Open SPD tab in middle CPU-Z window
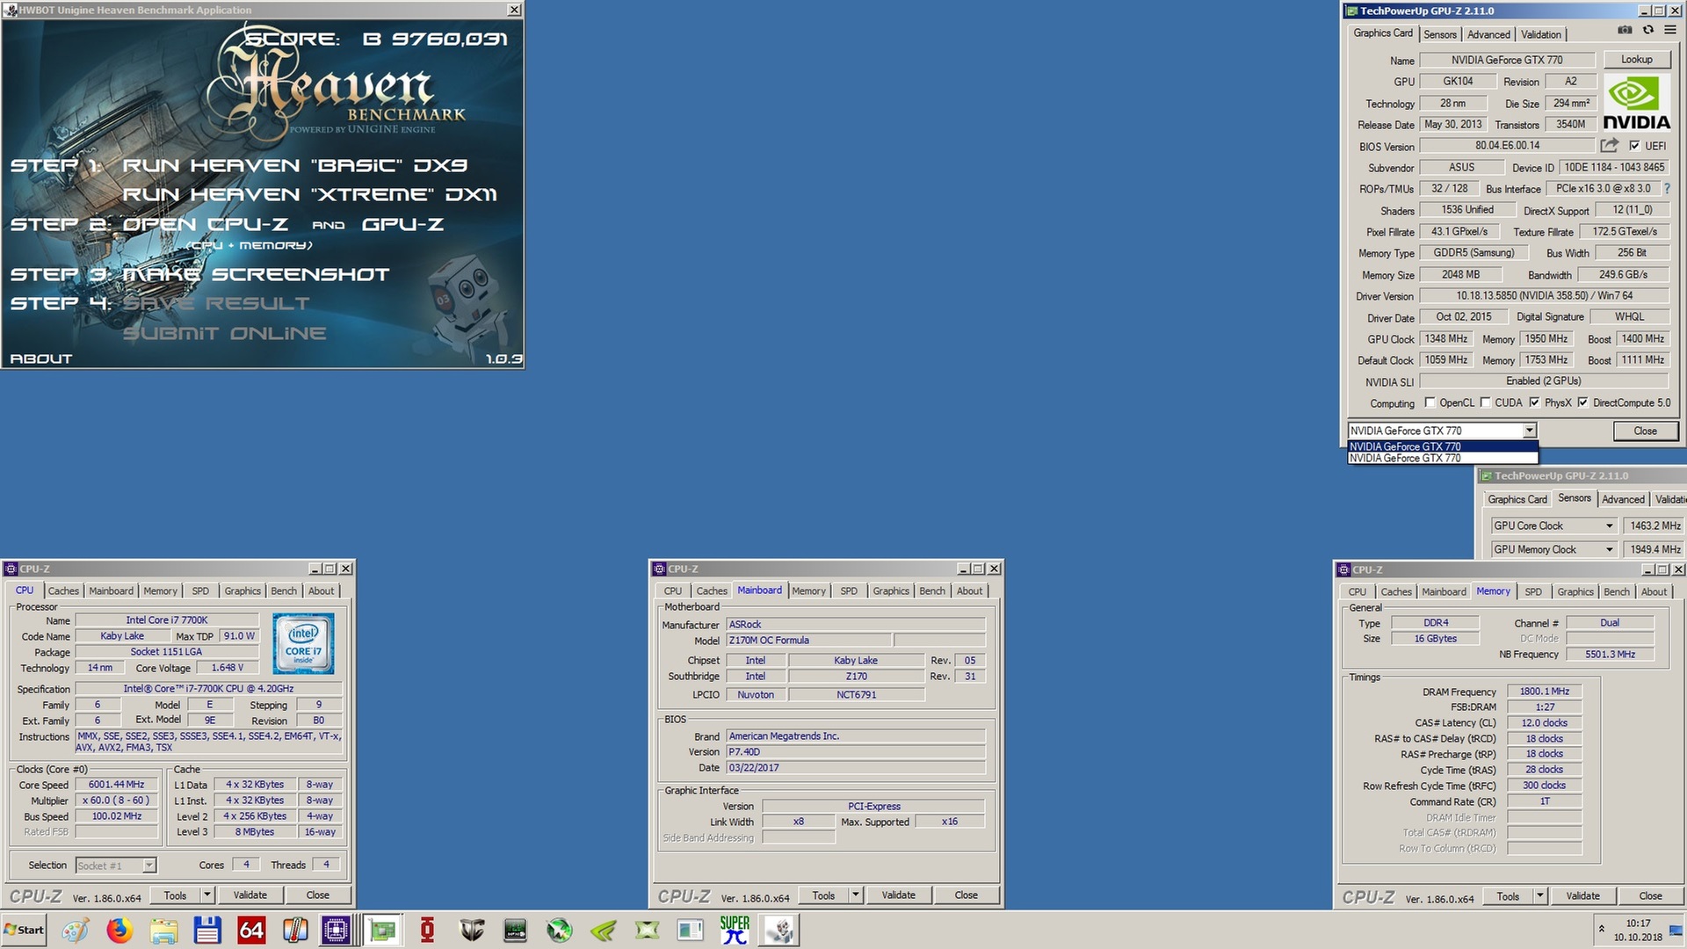1687x949 pixels. [x=849, y=591]
